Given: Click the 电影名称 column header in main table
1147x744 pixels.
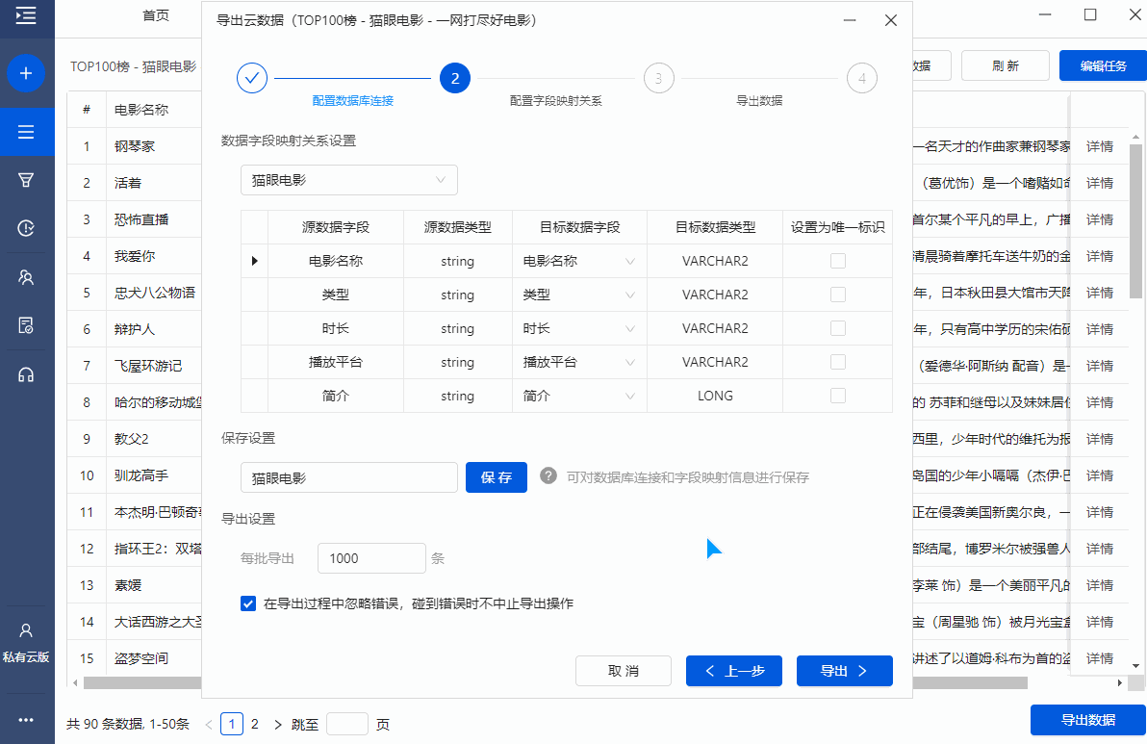Looking at the screenshot, I should tap(141, 110).
